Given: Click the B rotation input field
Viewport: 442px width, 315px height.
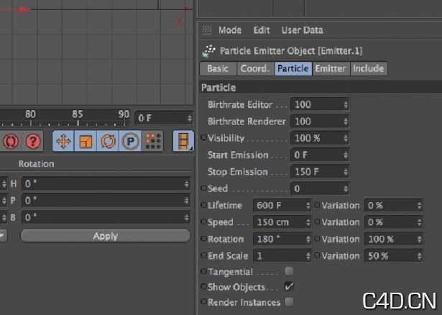Looking at the screenshot, I should pos(106,217).
